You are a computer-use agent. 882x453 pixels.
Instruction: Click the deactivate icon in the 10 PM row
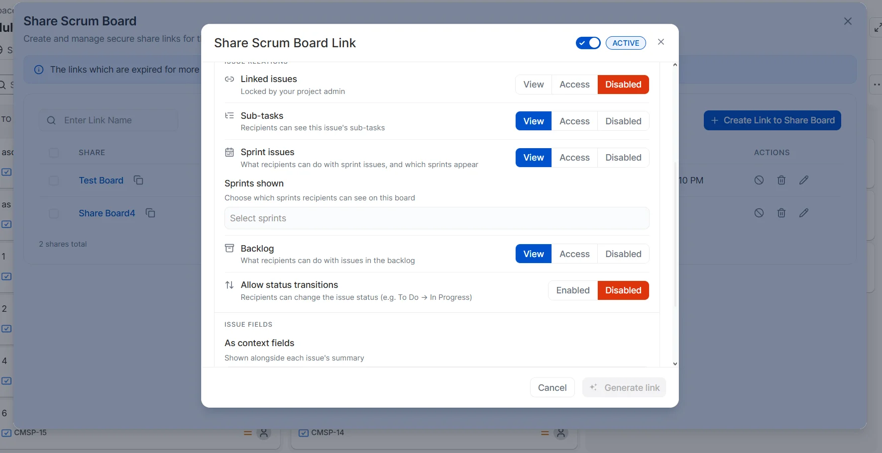pyautogui.click(x=759, y=180)
